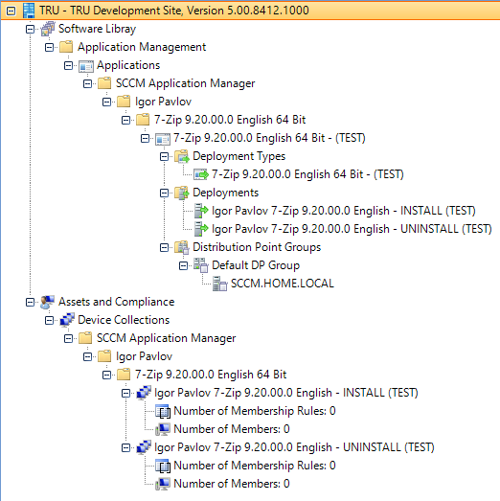
Task: Click the SCCM.HOME.LOCAL server icon
Action: tap(220, 284)
